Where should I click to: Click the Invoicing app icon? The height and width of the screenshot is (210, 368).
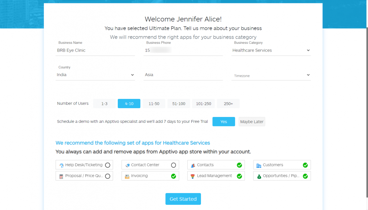127,176
